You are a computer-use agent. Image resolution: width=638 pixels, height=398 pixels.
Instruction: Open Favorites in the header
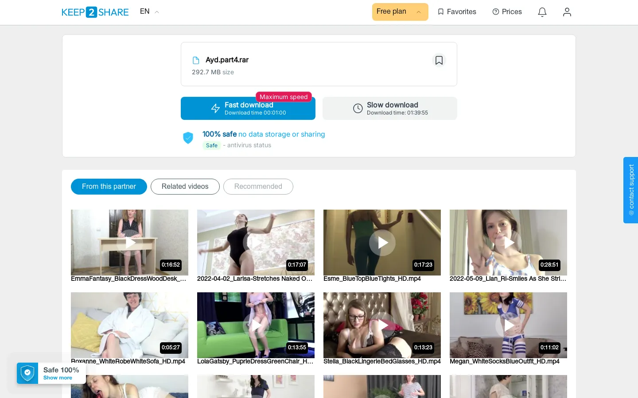[457, 12]
